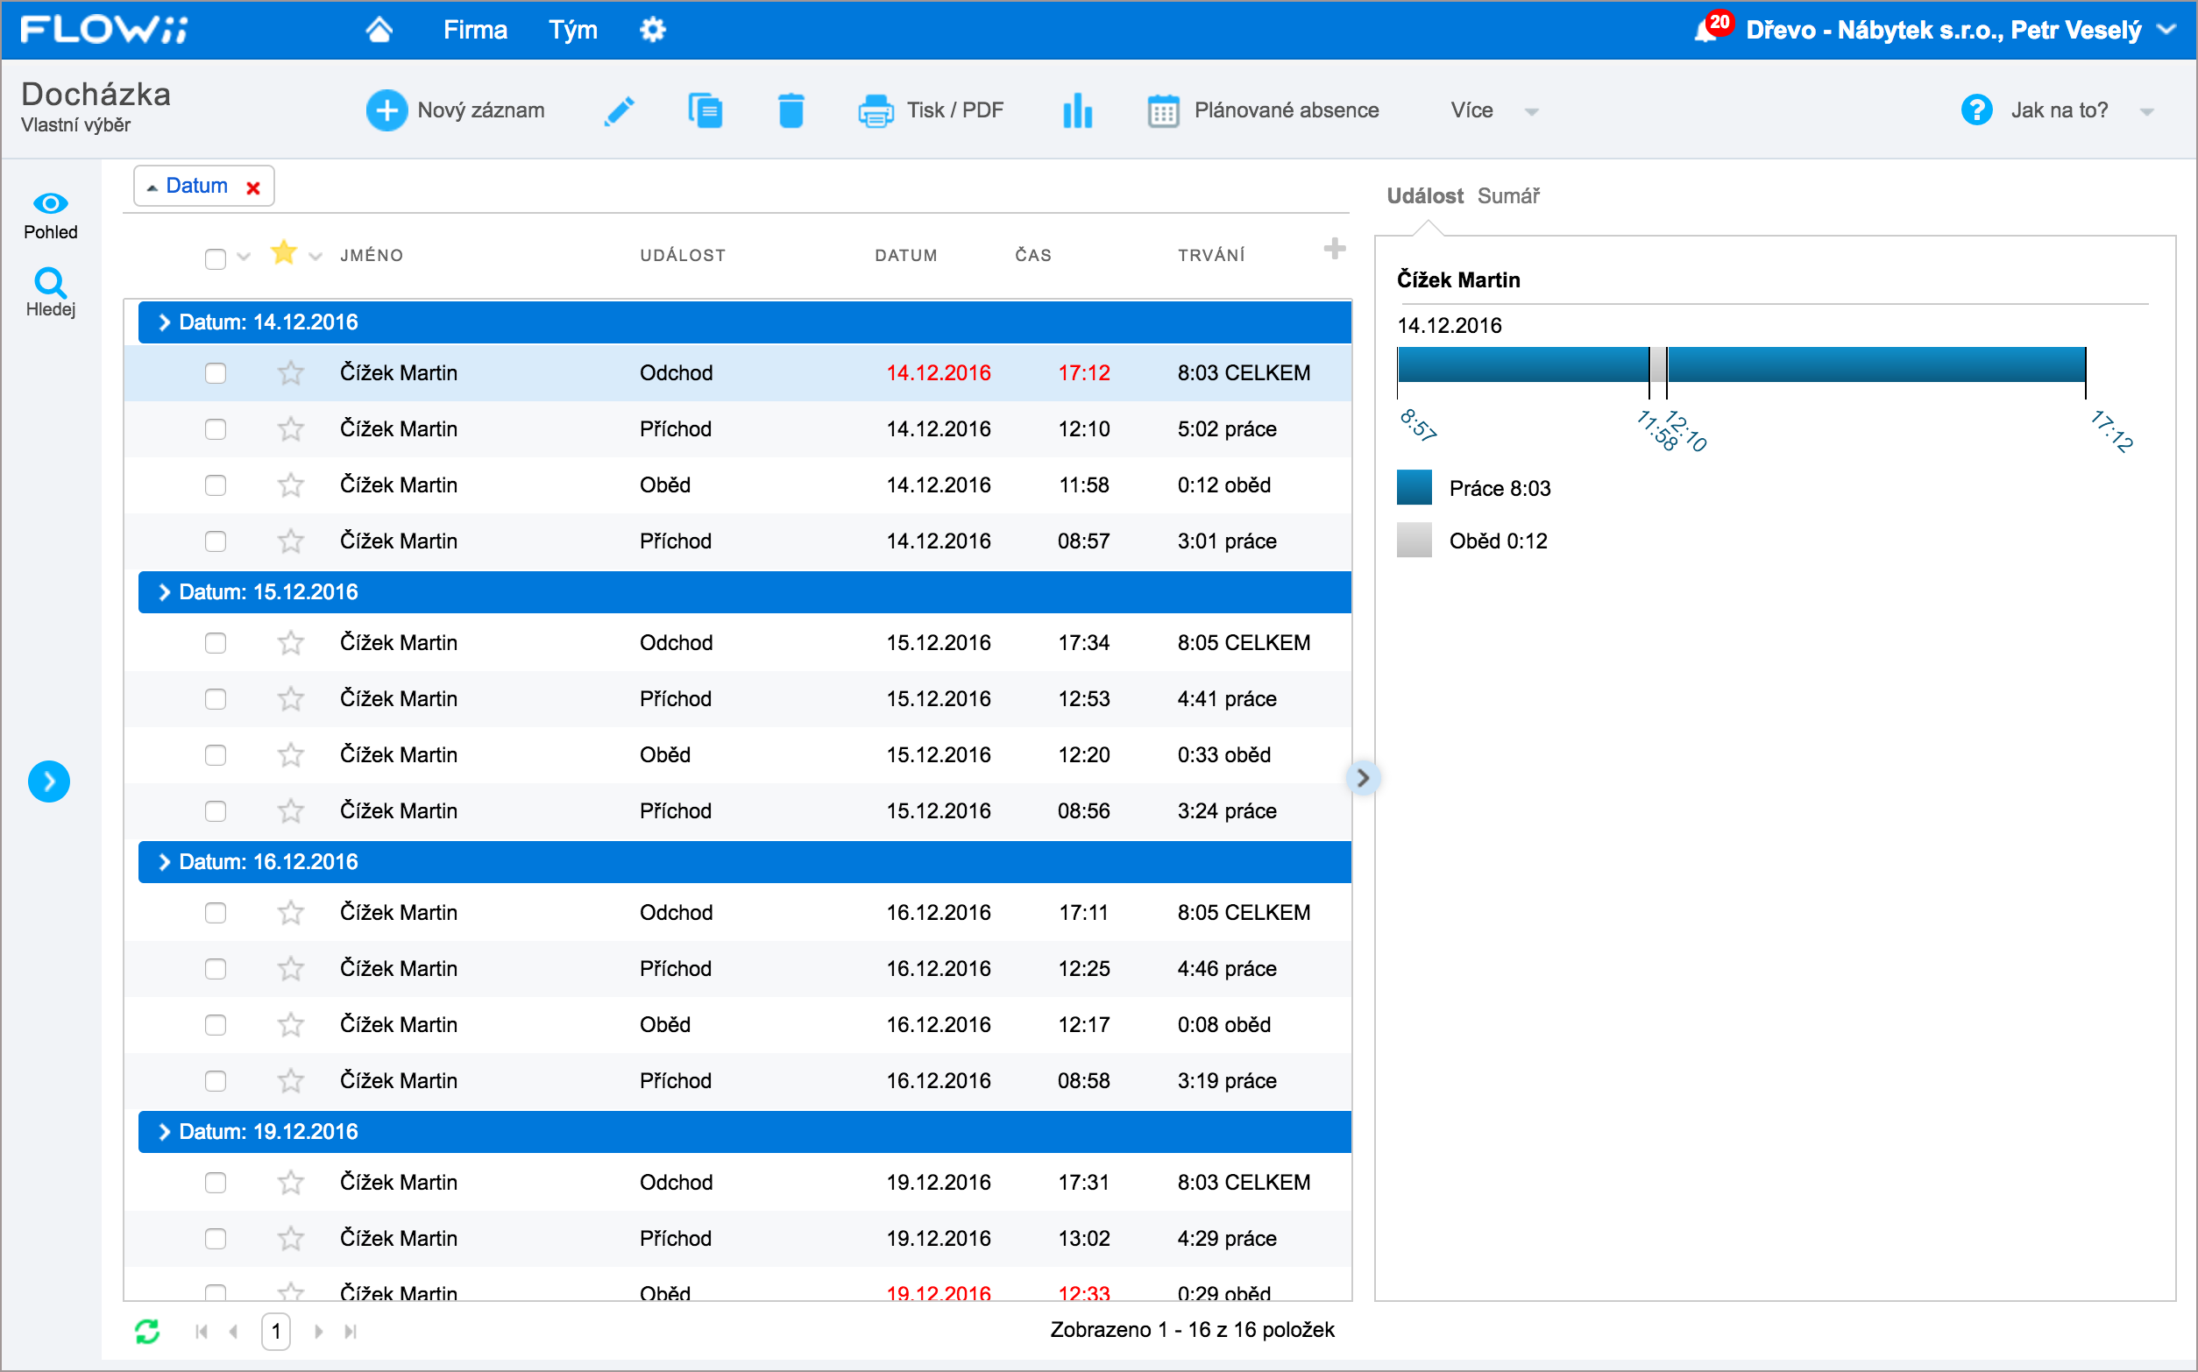Viewport: 2198px width, 1372px height.
Task: Collapse the Datum: 16.12.2016 group
Action: (x=163, y=862)
